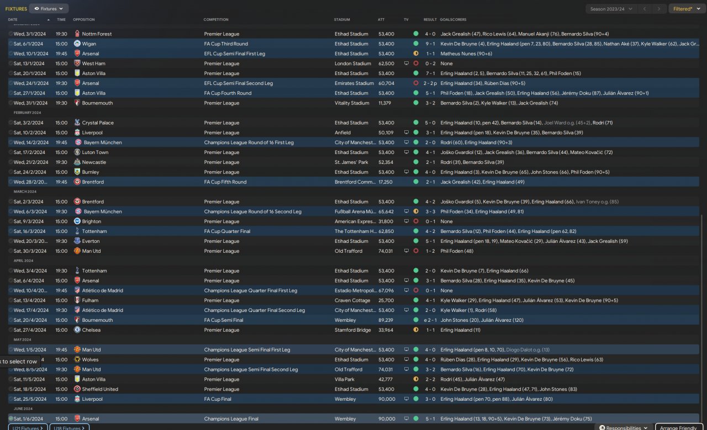Click the Burnley club badge
Image resolution: width=707 pixels, height=430 pixels.
77,172
